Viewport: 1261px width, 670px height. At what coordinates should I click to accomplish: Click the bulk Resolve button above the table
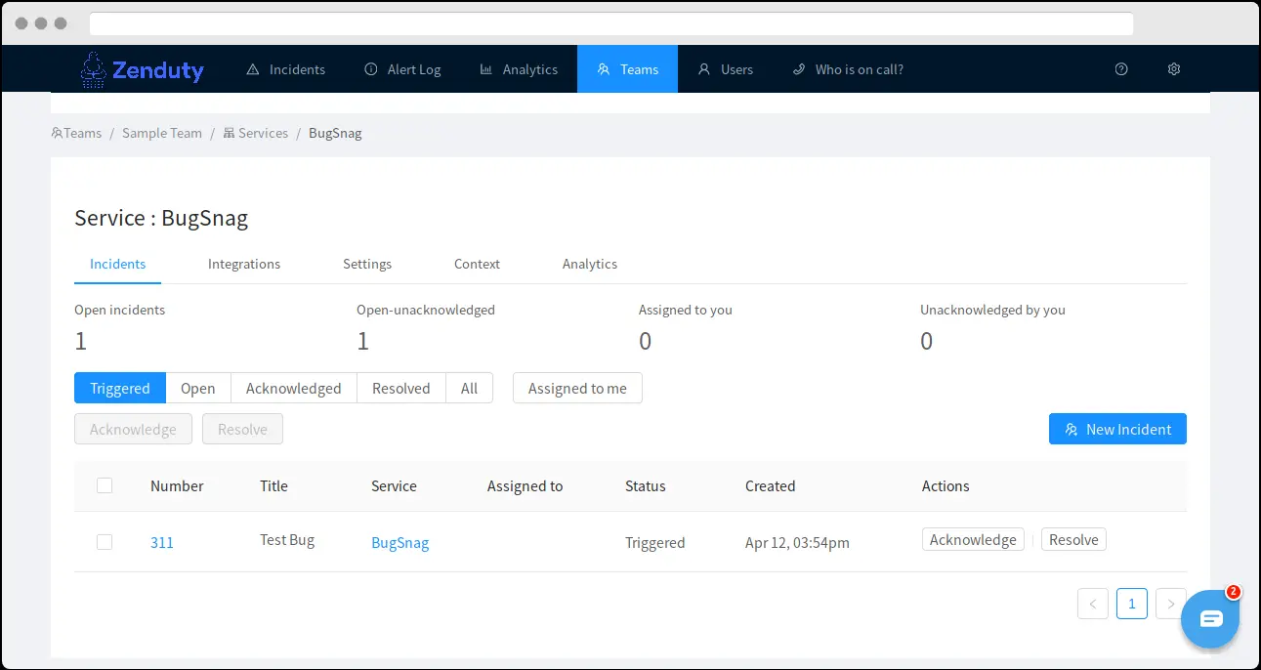[242, 429]
